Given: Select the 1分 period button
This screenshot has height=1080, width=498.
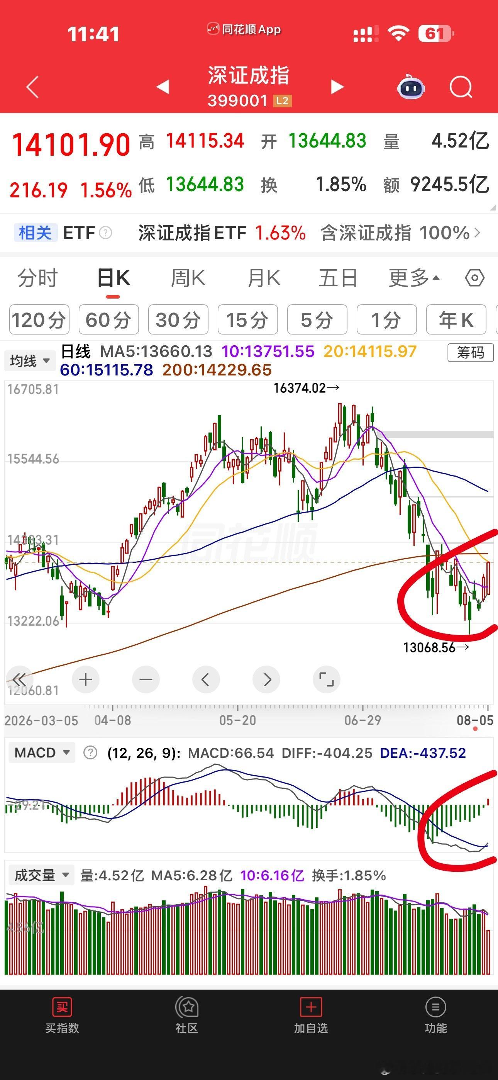Looking at the screenshot, I should [x=386, y=319].
